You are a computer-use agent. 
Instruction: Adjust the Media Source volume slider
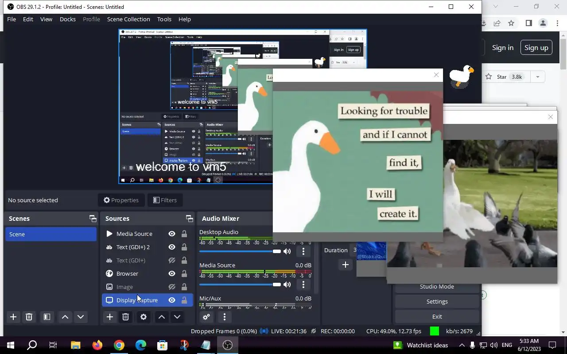[x=240, y=285]
